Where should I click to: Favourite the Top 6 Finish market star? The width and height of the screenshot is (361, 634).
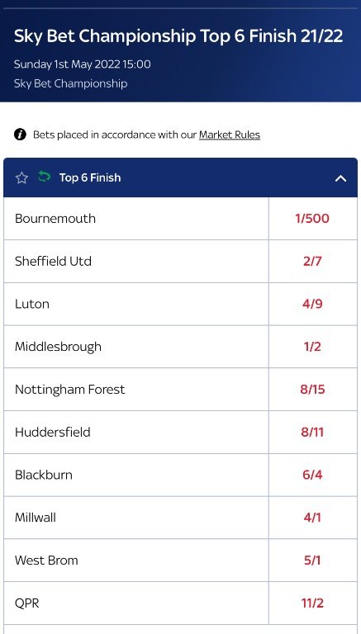click(21, 178)
